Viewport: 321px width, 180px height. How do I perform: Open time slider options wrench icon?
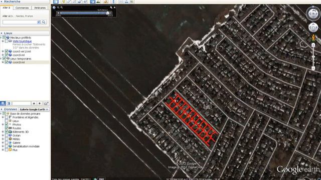(111, 7)
